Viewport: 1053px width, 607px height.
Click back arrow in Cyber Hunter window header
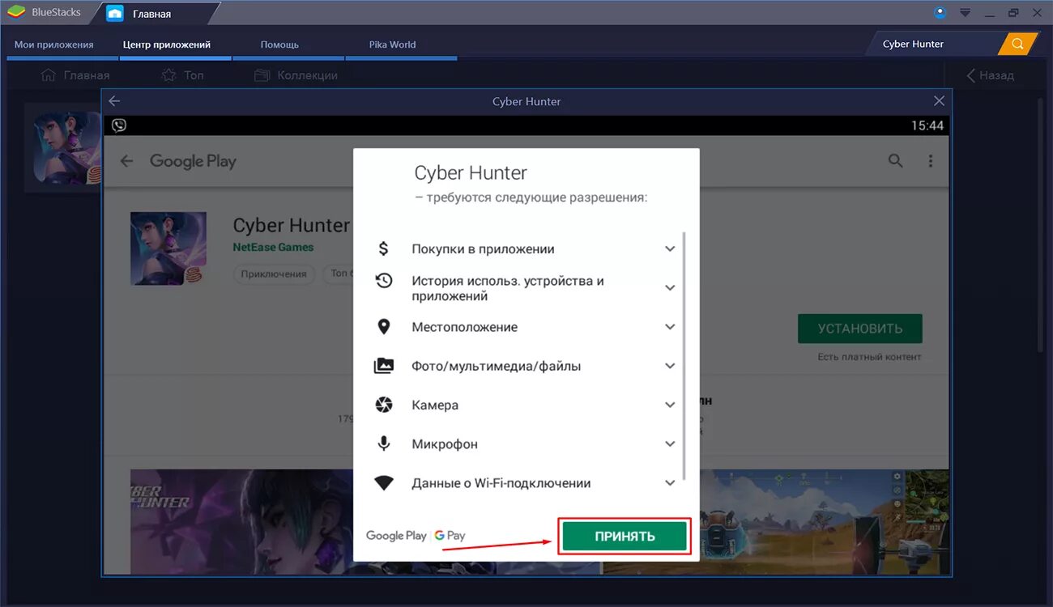(x=114, y=101)
